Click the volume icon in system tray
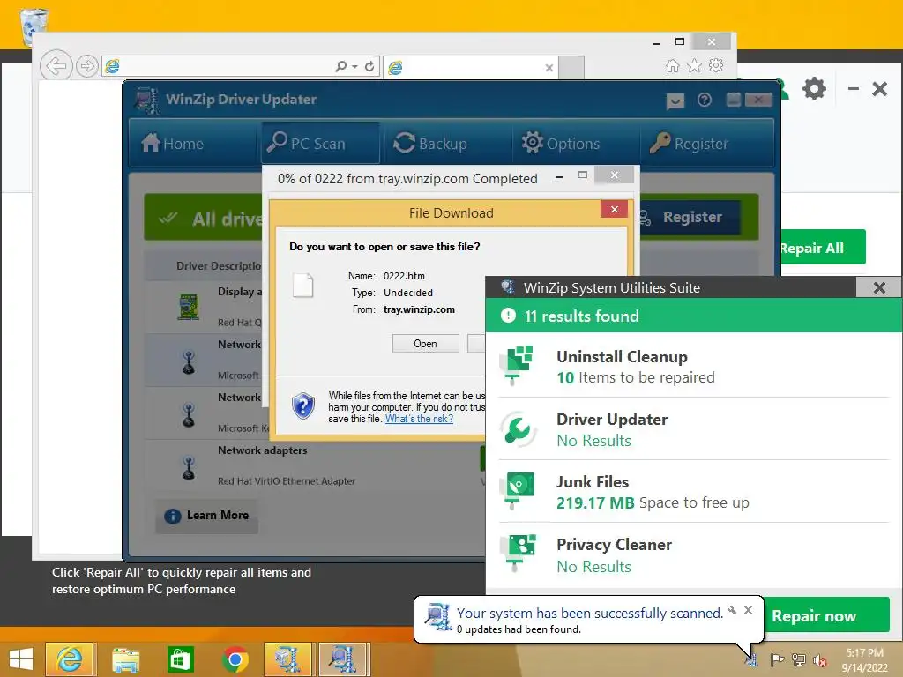The image size is (903, 677). tap(819, 660)
